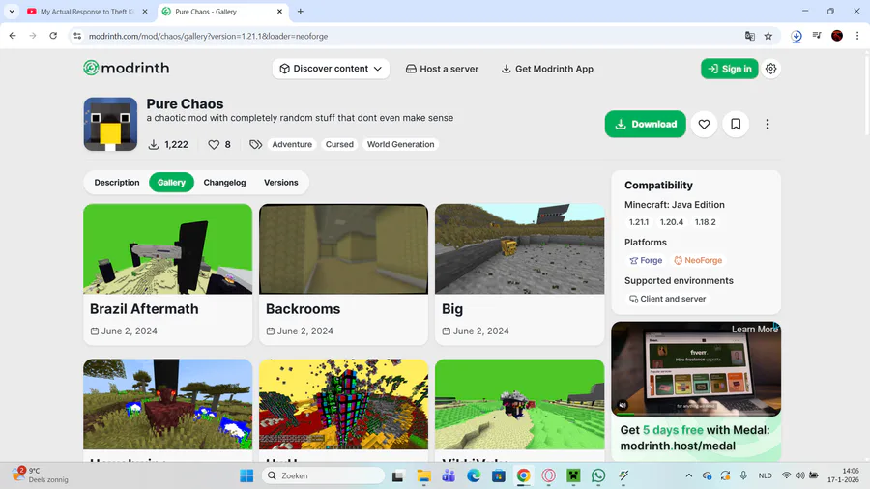Open a new browser tab
The image size is (870, 489).
[301, 11]
